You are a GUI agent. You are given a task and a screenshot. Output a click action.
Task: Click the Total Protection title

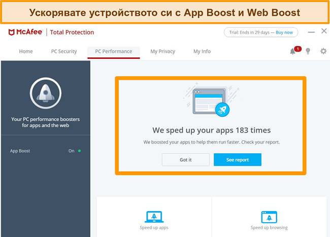[72, 32]
